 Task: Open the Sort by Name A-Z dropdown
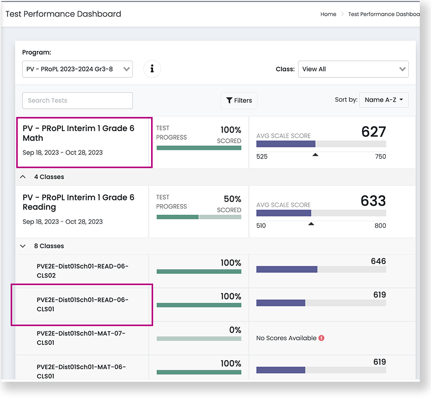[x=384, y=100]
